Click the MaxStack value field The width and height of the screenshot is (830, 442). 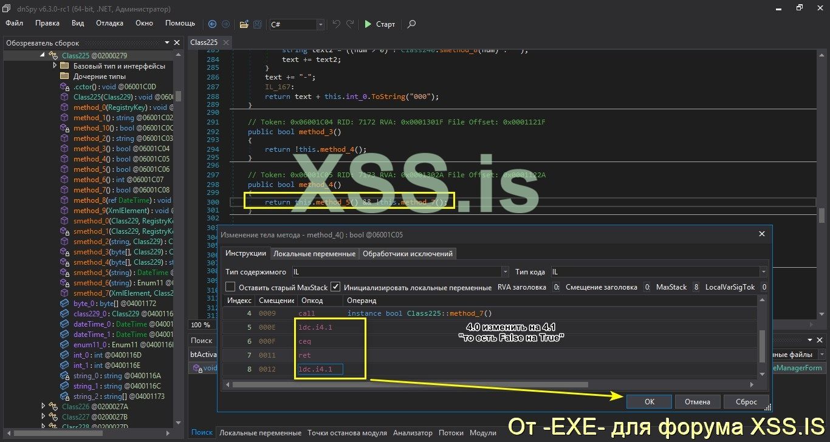[x=695, y=287]
